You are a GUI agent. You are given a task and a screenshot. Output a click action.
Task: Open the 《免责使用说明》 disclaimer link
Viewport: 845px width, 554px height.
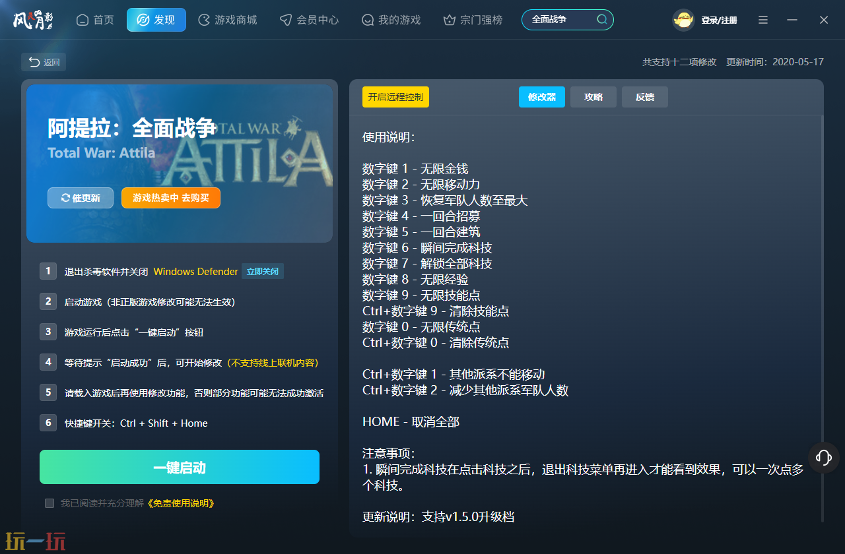181,503
